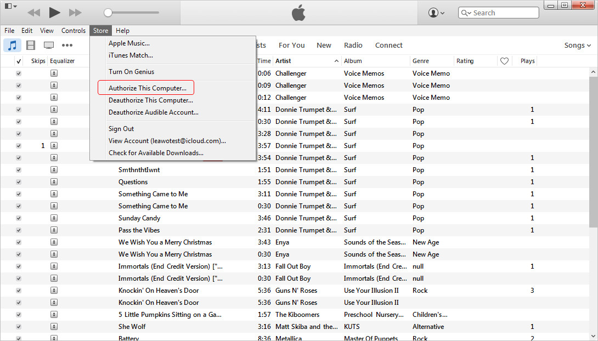The width and height of the screenshot is (598, 341).
Task: Select the song Sunday Candy
Action: coord(139,218)
